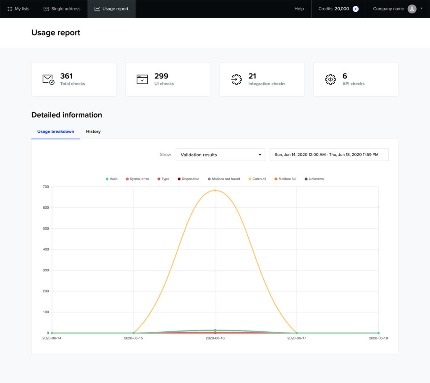Hide the Mailbox not found legend series

(224, 179)
